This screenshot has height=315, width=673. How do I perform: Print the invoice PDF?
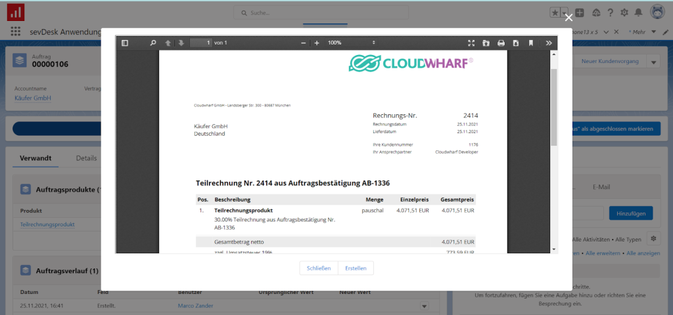click(501, 43)
